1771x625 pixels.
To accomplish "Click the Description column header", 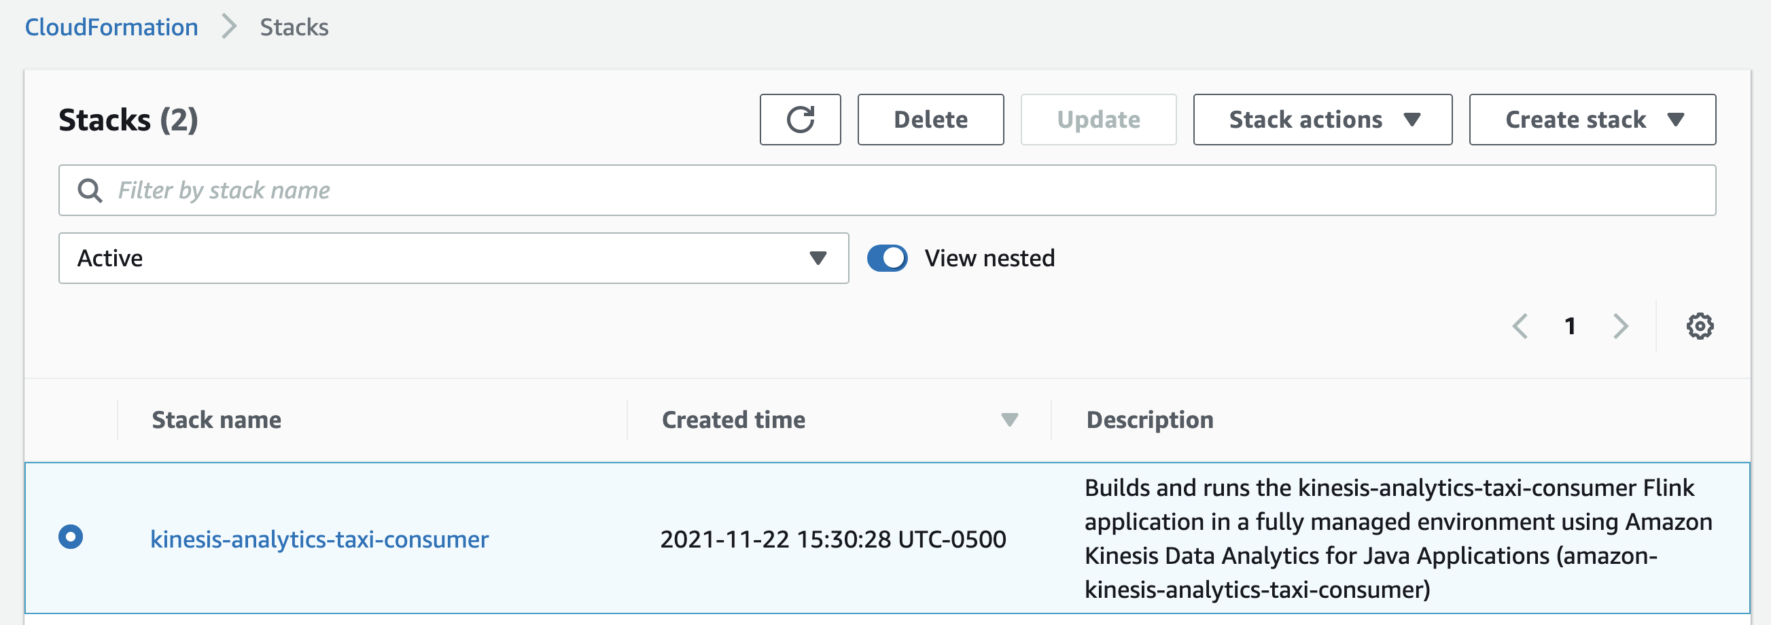I will point(1149,420).
